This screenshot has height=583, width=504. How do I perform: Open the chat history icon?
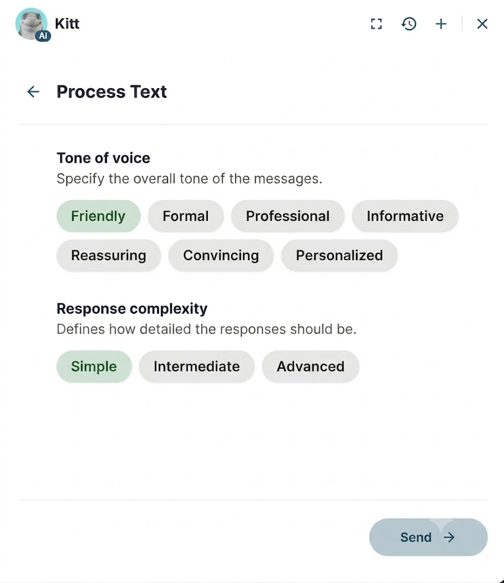(408, 24)
